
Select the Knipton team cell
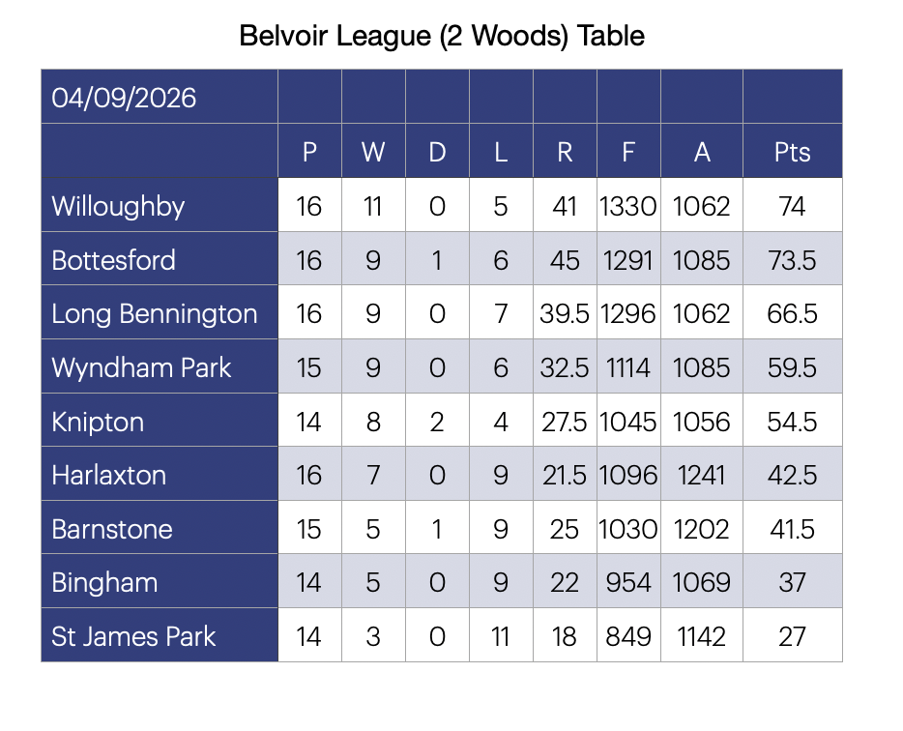coord(160,421)
